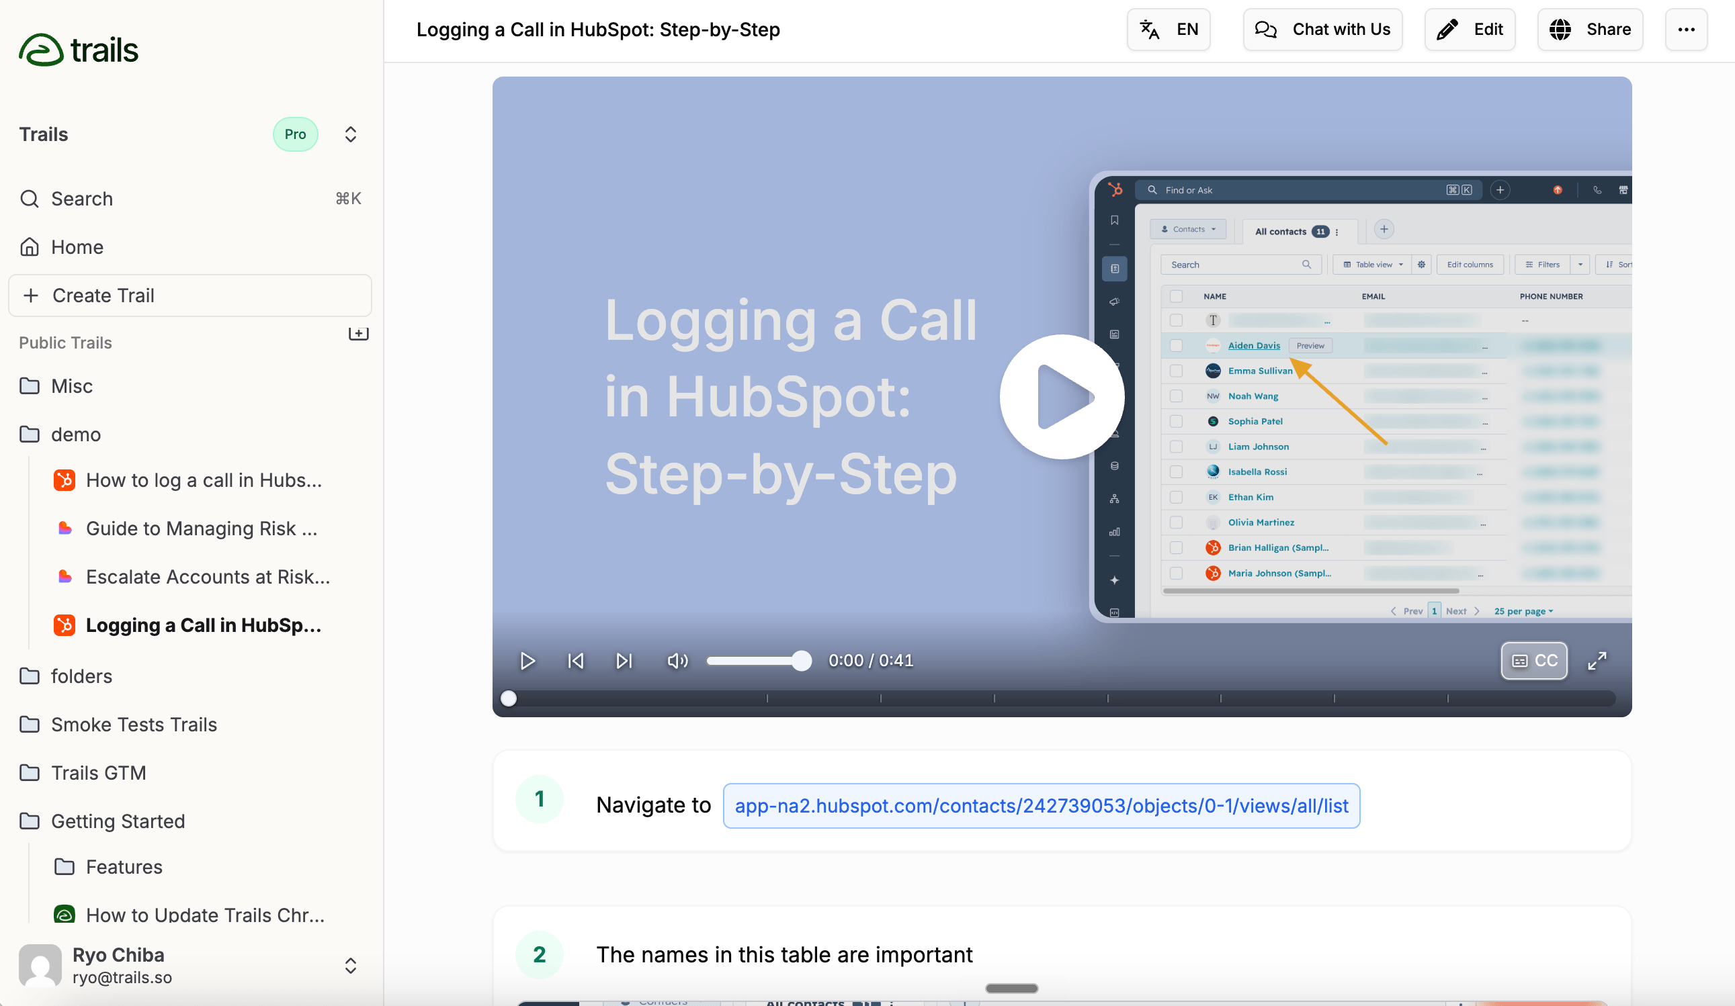Enter fullscreen video mode

(x=1597, y=661)
